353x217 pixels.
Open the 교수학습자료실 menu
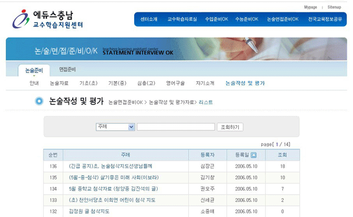[x=182, y=19]
